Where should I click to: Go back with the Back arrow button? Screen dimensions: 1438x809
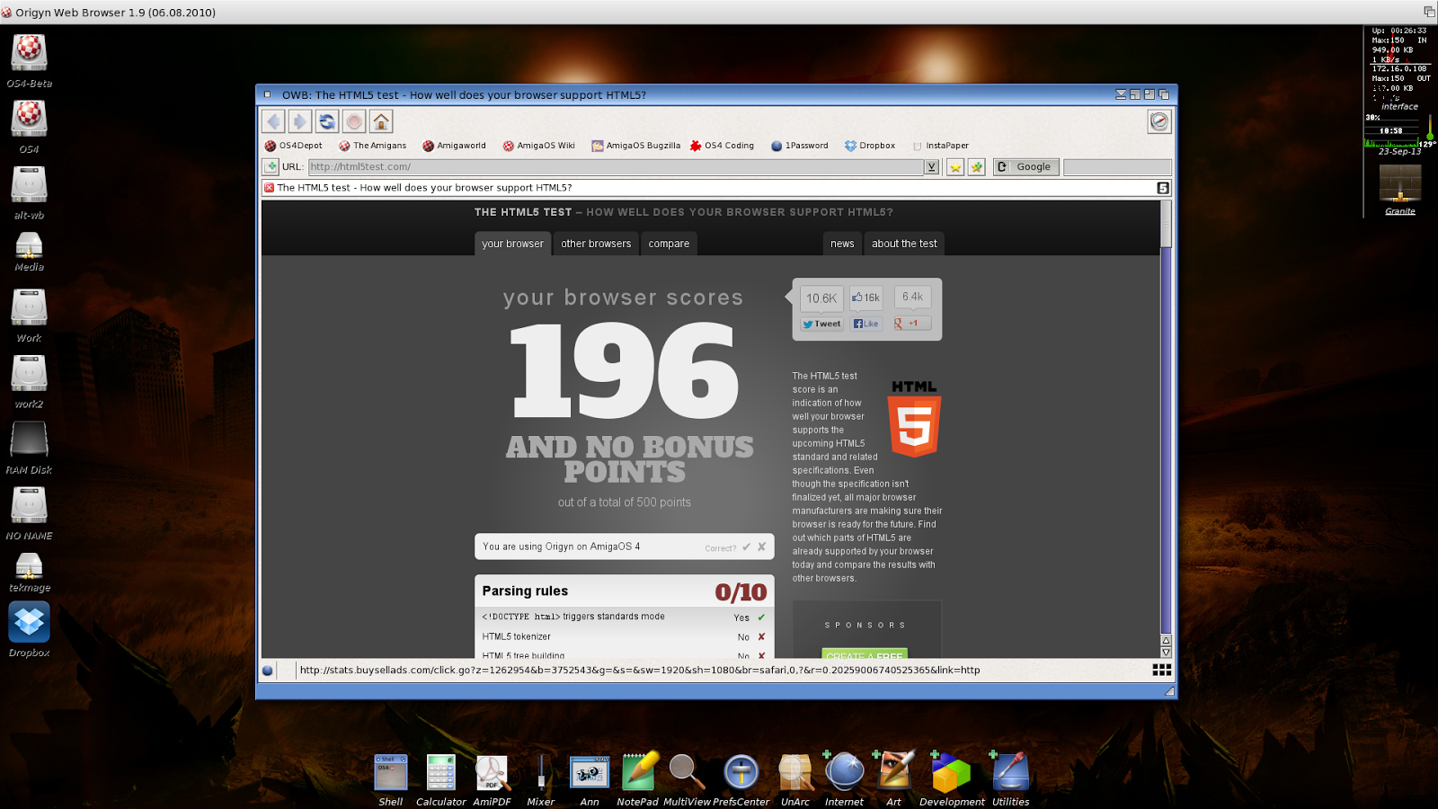274,121
